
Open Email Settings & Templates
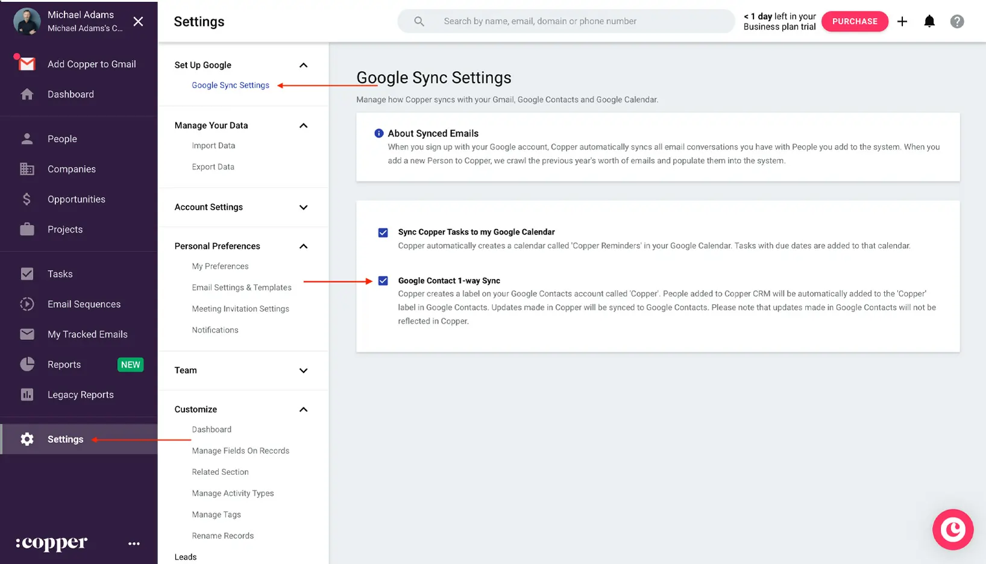click(x=242, y=287)
